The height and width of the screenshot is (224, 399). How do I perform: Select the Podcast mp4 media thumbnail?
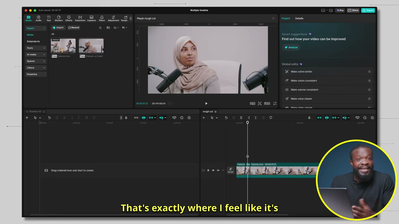point(91,46)
